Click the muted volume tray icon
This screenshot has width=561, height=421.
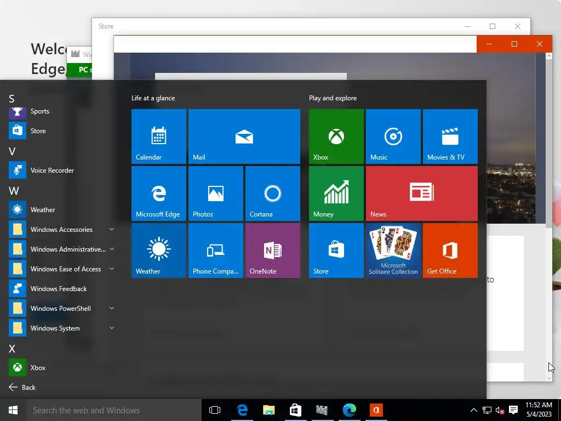pyautogui.click(x=500, y=410)
